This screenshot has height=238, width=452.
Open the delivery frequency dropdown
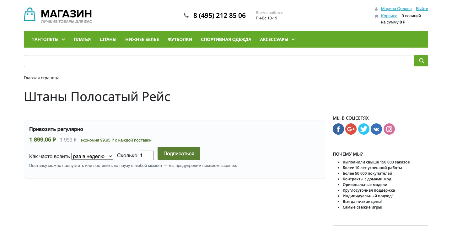point(92,156)
